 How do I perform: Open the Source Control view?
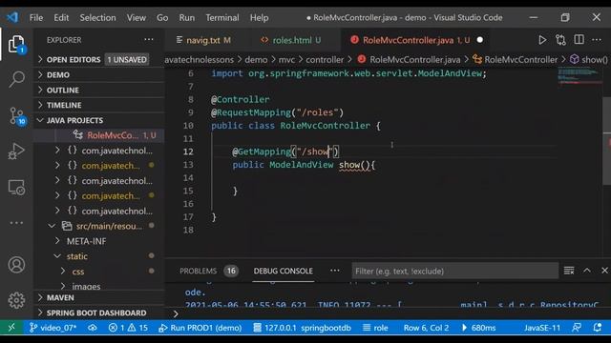(x=17, y=116)
